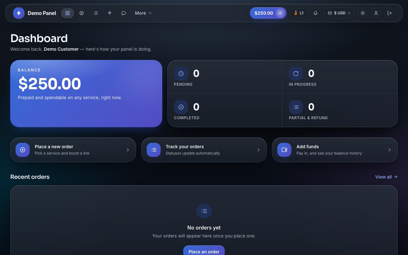Click the IN PROGRESS label

302,84
